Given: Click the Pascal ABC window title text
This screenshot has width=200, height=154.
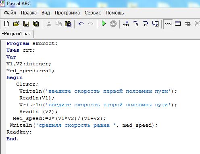Looking at the screenshot, I should click(x=19, y=4).
